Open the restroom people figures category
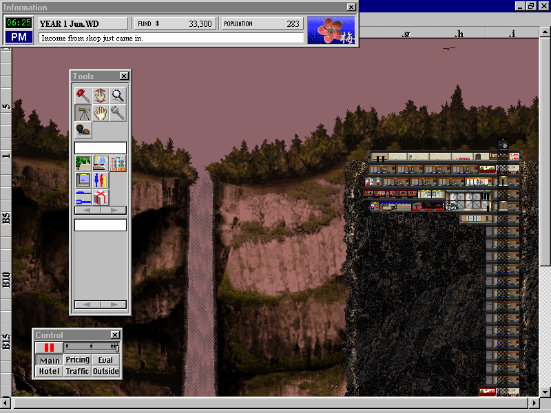 coord(100,180)
